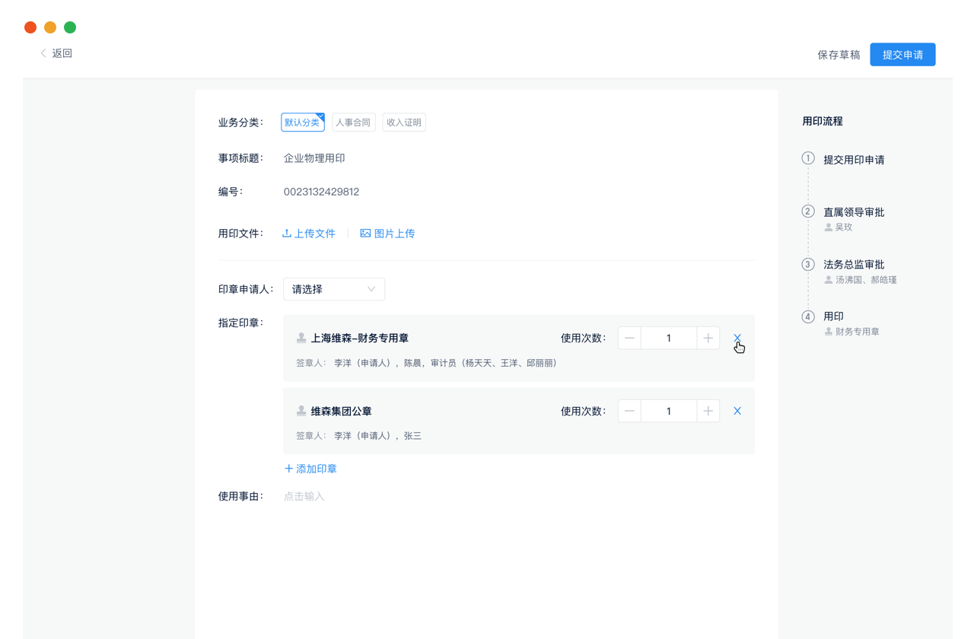Click the seal icon beside 上海维森–财务专用章
The width and height of the screenshot is (974, 639).
[x=301, y=337]
